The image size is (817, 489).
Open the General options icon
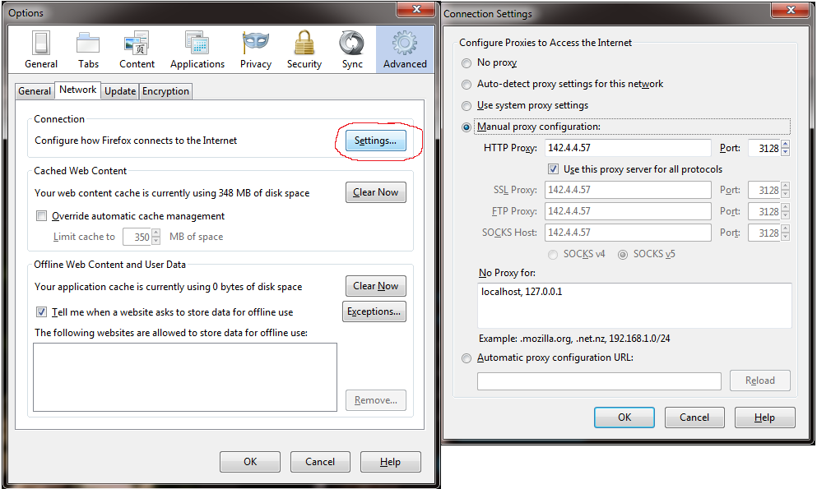[41, 50]
